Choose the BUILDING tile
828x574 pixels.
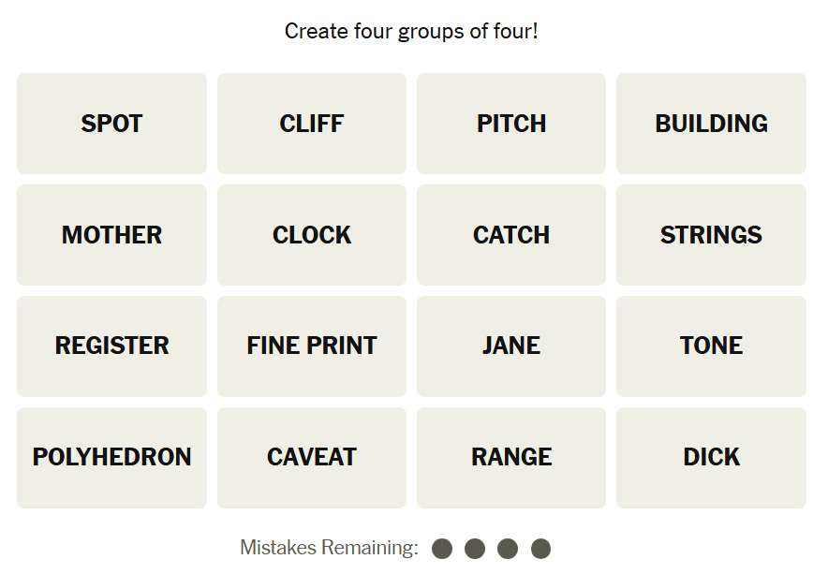(711, 124)
